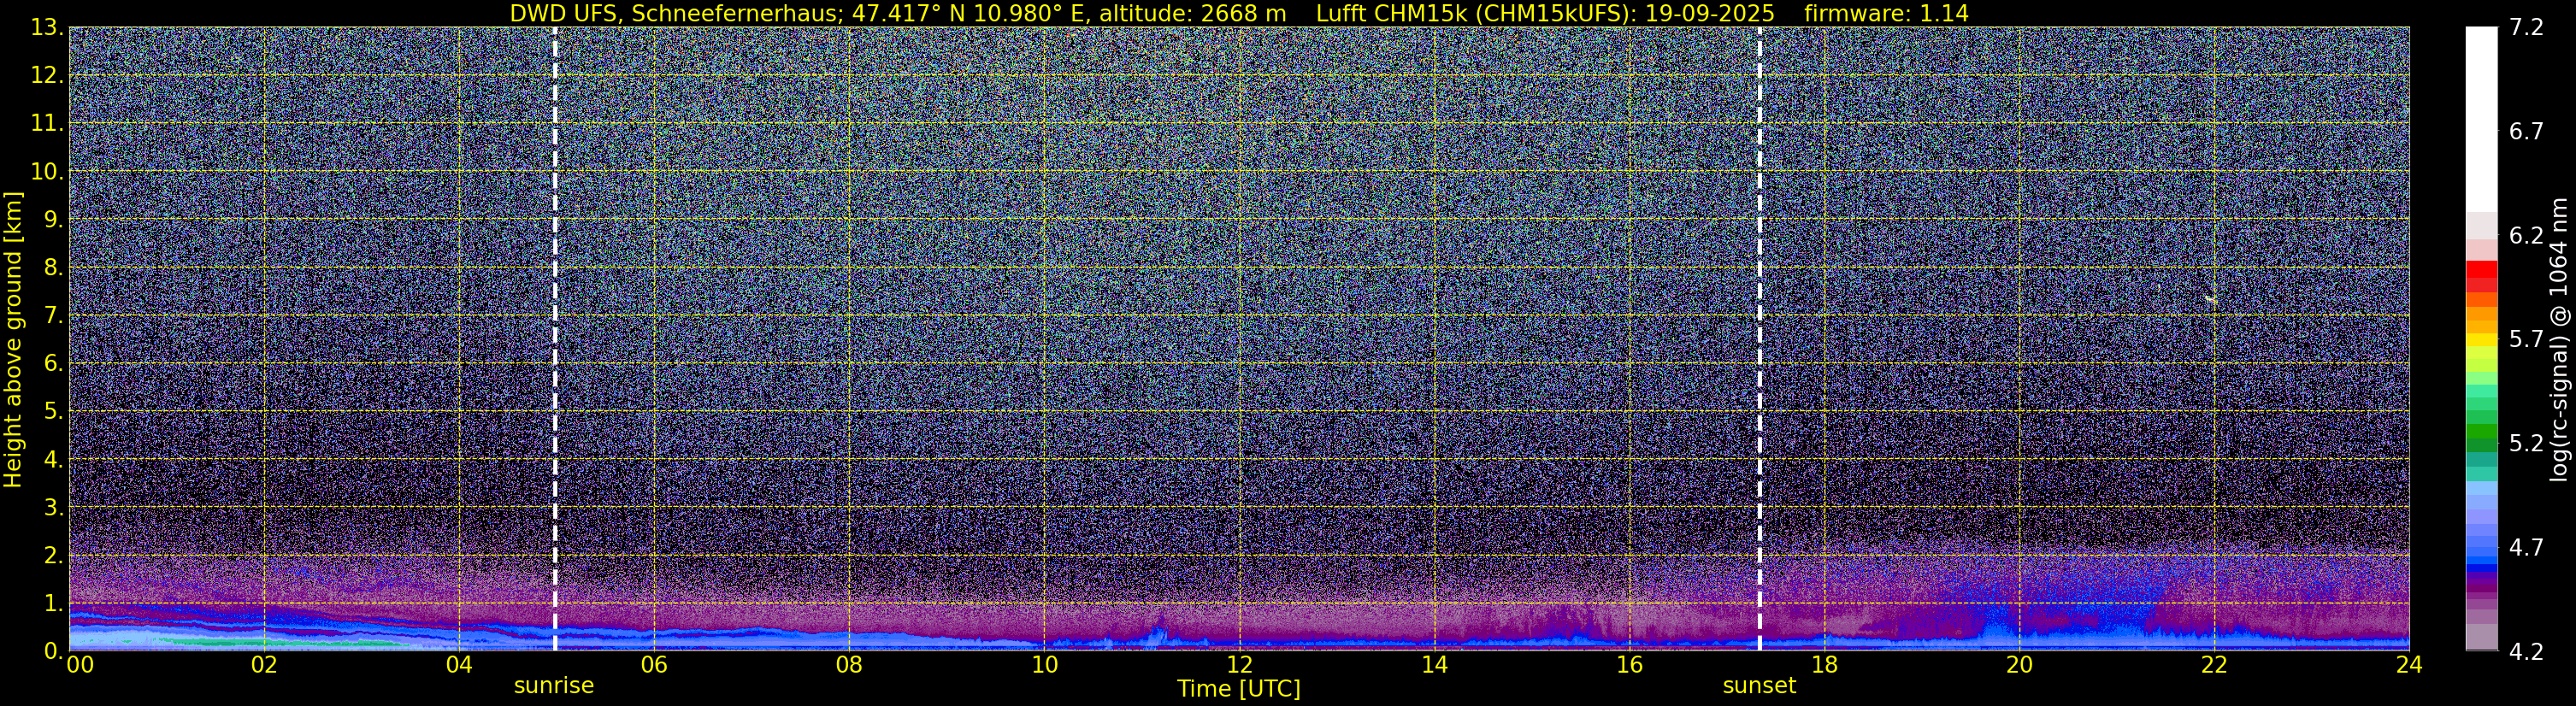The height and width of the screenshot is (706, 2576).
Task: Click the 11 km tick label on the height axis
Action: coord(46,124)
